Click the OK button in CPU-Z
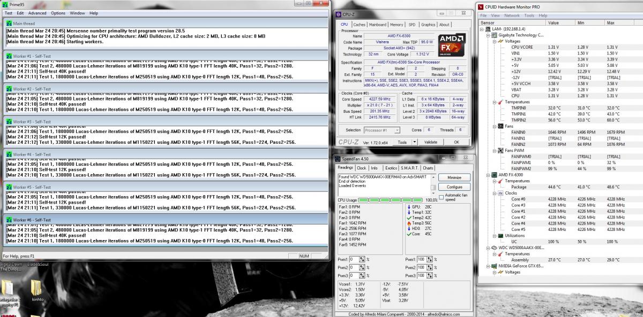Image resolution: width=643 pixels, height=317 pixels. click(456, 142)
